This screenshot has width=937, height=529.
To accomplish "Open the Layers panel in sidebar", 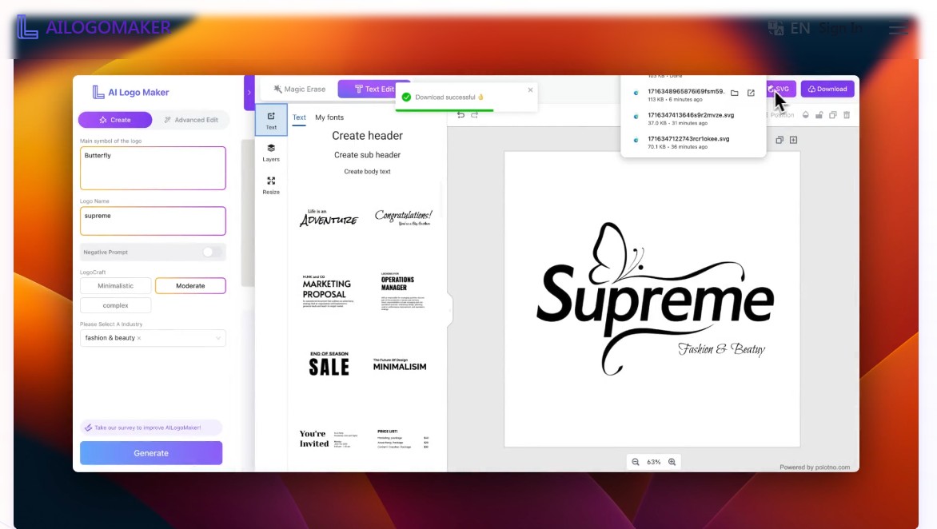I will (x=271, y=152).
